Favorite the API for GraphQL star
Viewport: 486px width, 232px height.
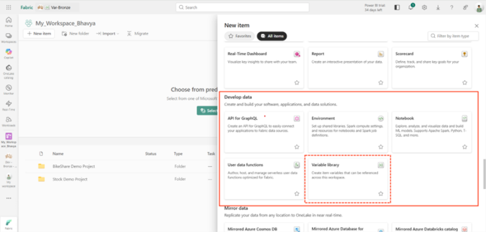297,147
